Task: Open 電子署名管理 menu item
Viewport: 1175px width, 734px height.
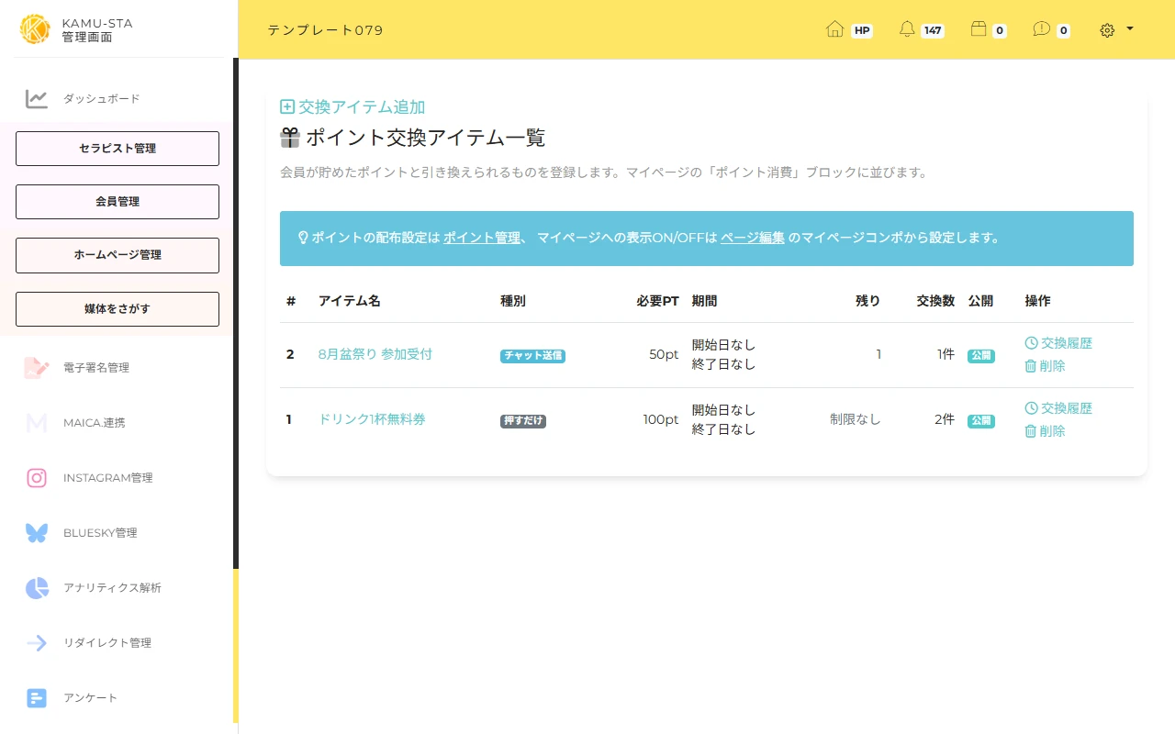Action: [x=96, y=368]
